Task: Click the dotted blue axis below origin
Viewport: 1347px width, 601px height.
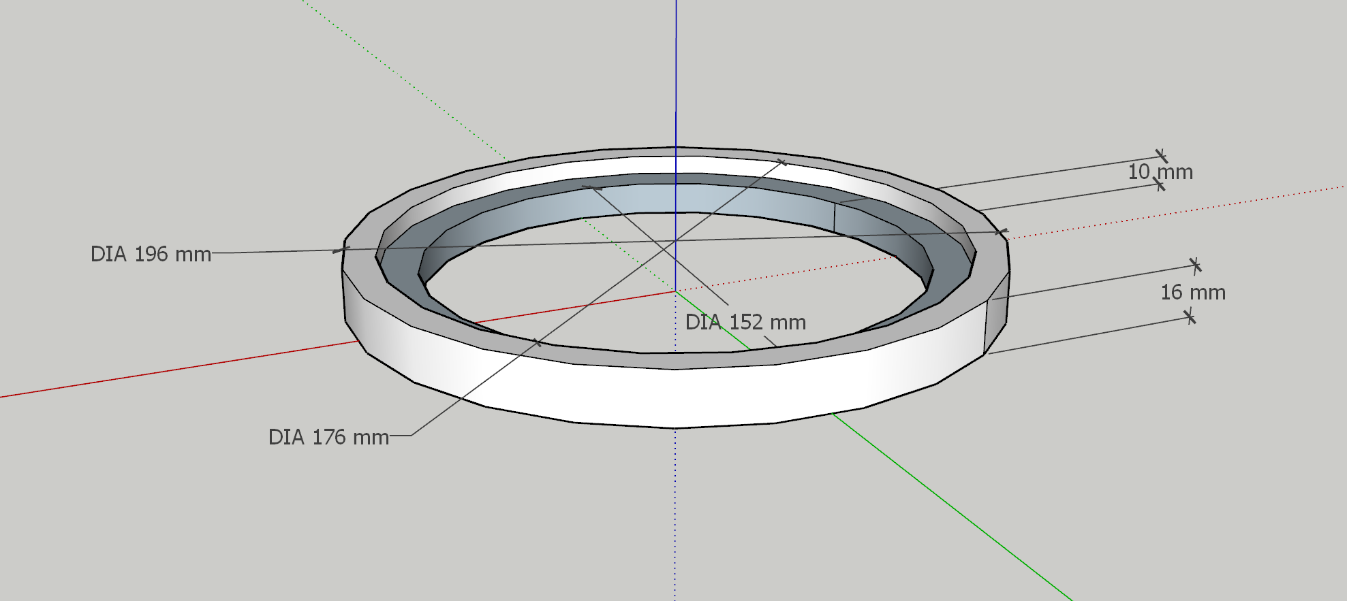Action: [675, 510]
